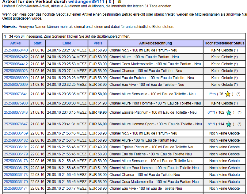Click the turquoise star beside bidder h***i

pos(229,124)
